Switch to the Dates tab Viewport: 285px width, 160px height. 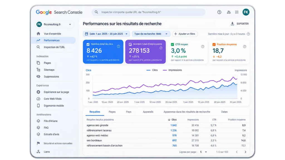[x=224, y=112]
